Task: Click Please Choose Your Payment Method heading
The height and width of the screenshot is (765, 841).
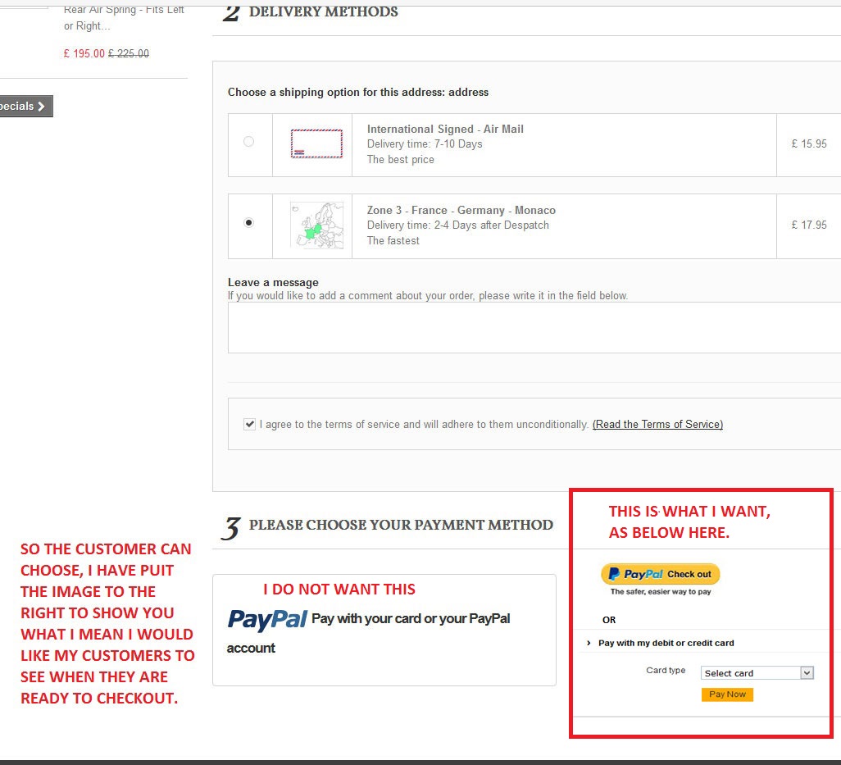Action: pos(401,525)
